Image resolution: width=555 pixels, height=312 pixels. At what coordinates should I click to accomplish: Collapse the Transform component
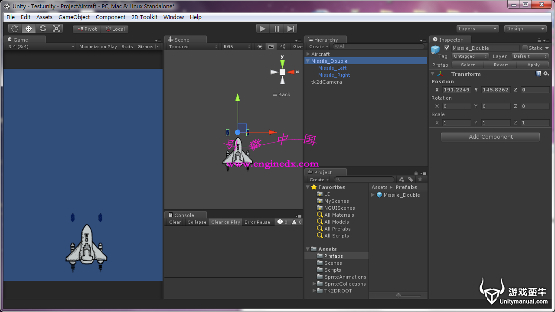click(x=433, y=74)
